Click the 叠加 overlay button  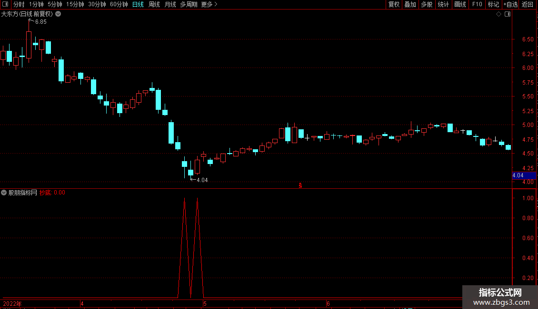tap(410, 4)
